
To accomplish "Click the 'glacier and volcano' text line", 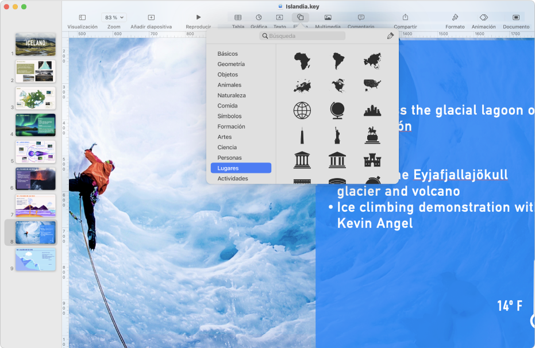I will pos(399,191).
